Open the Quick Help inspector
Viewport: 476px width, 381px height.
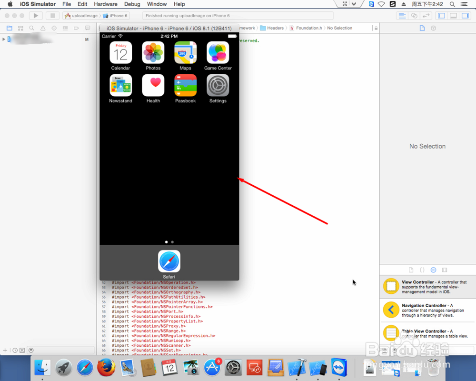tap(433, 28)
